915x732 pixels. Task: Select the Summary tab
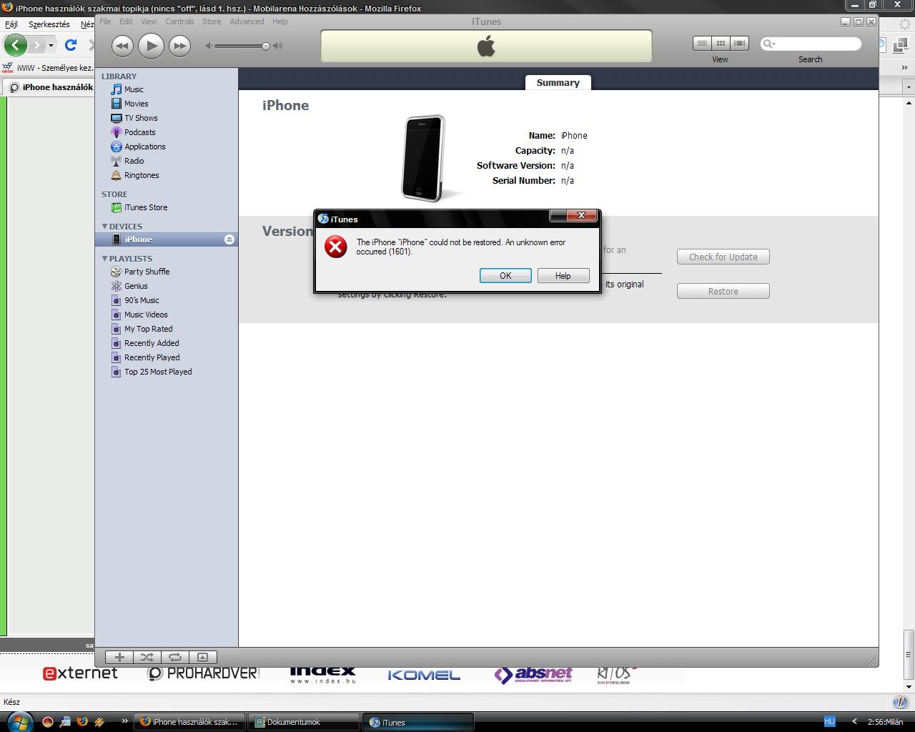click(558, 82)
